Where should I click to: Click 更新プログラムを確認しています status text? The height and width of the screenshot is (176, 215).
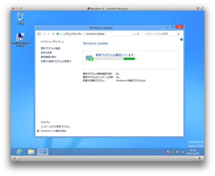(x=116, y=55)
